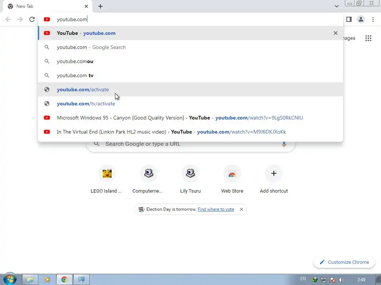
Task: Remove the YouTube suggestion with X
Action: click(336, 33)
